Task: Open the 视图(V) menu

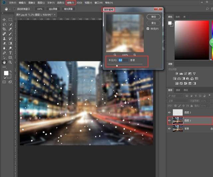Action: tap(88, 3)
